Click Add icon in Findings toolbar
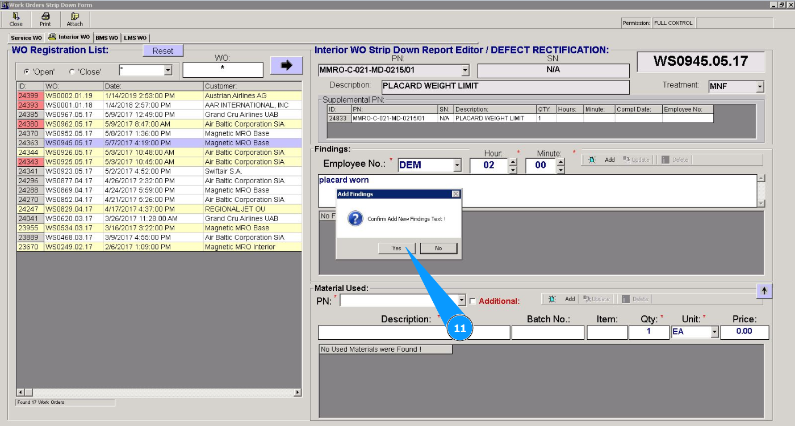 click(602, 160)
